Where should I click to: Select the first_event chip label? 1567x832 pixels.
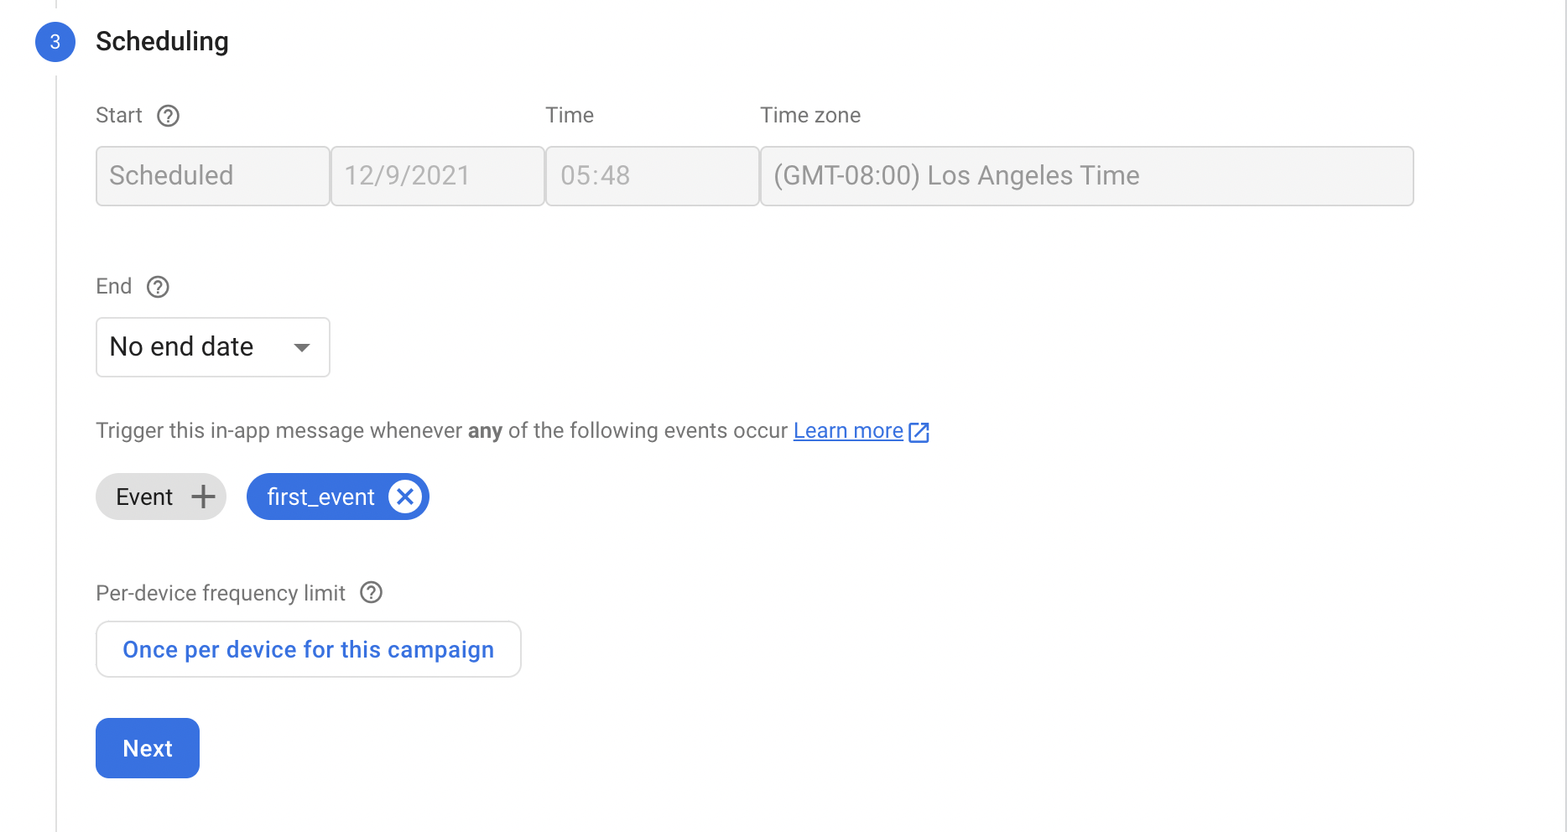[320, 497]
